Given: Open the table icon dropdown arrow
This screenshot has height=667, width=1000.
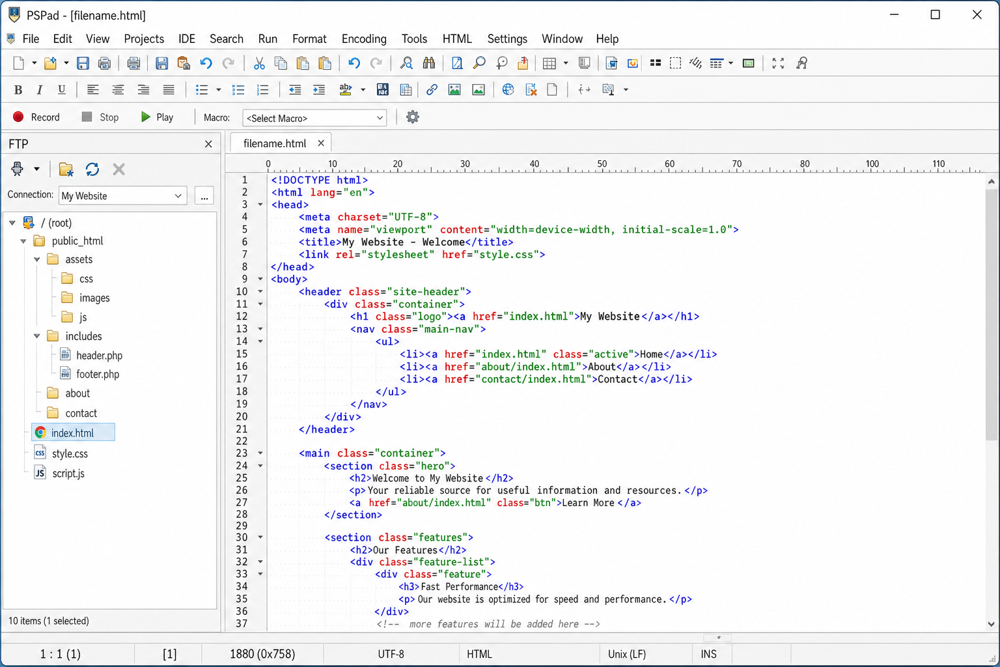Looking at the screenshot, I should (566, 63).
